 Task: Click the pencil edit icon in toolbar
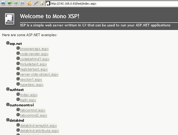click(x=36, y=3)
